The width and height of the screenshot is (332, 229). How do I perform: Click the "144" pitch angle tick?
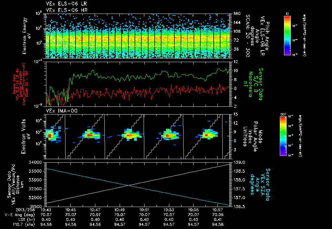click(x=236, y=22)
